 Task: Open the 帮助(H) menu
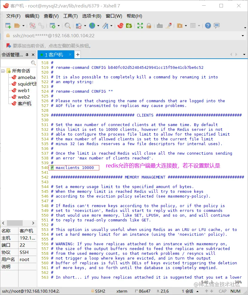(x=134, y=16)
